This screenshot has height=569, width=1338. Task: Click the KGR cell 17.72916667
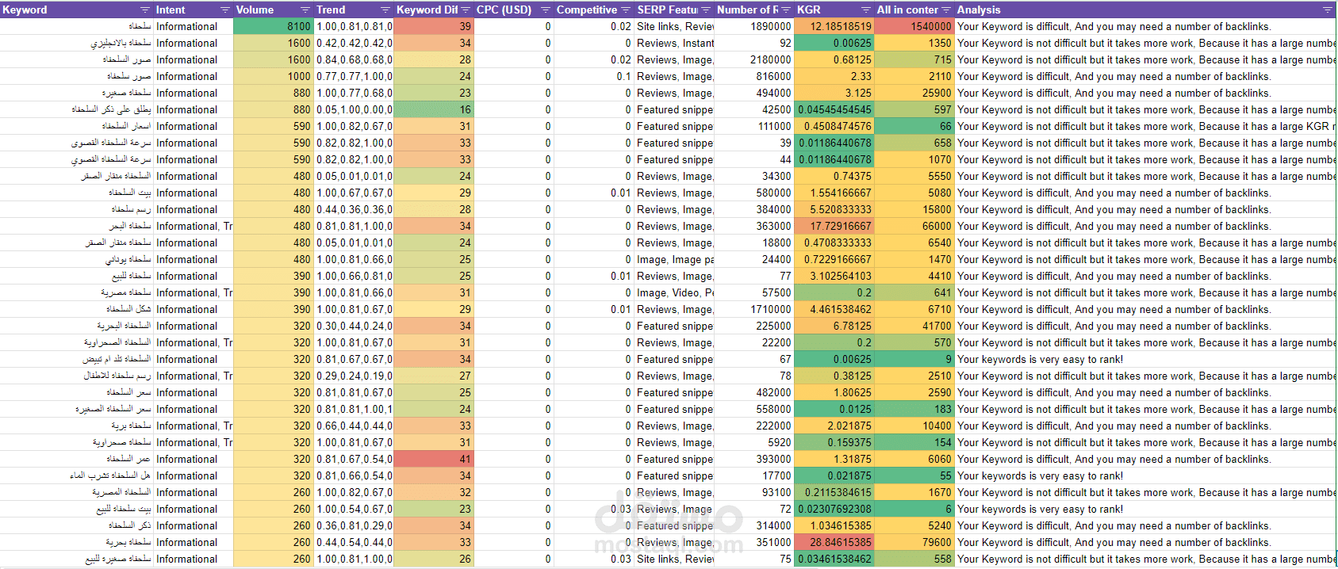pyautogui.click(x=834, y=226)
